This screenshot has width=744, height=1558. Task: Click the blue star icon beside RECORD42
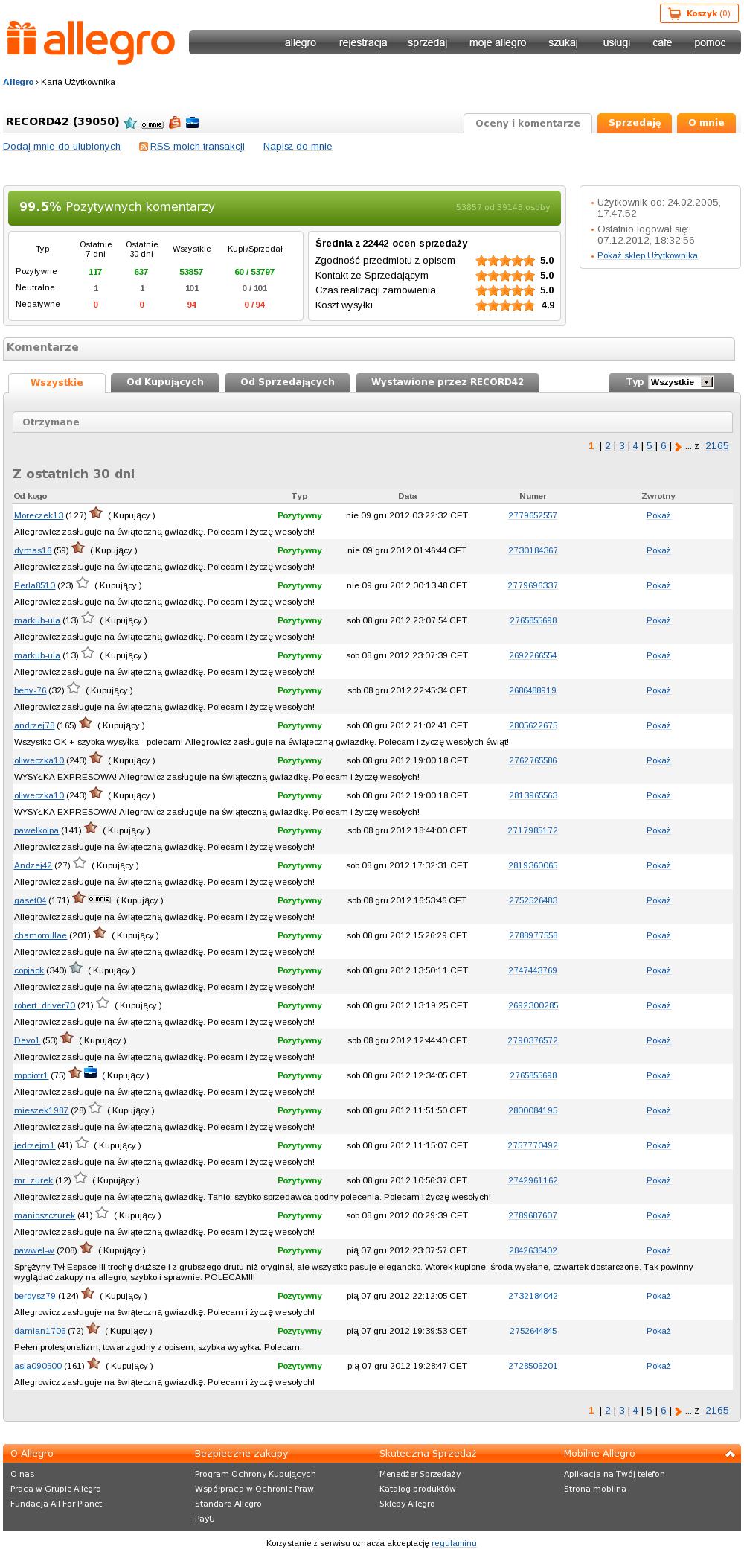pos(131,123)
